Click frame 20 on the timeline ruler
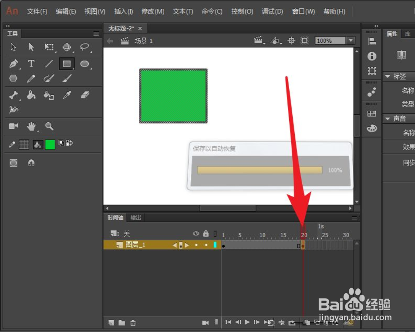 (x=304, y=235)
